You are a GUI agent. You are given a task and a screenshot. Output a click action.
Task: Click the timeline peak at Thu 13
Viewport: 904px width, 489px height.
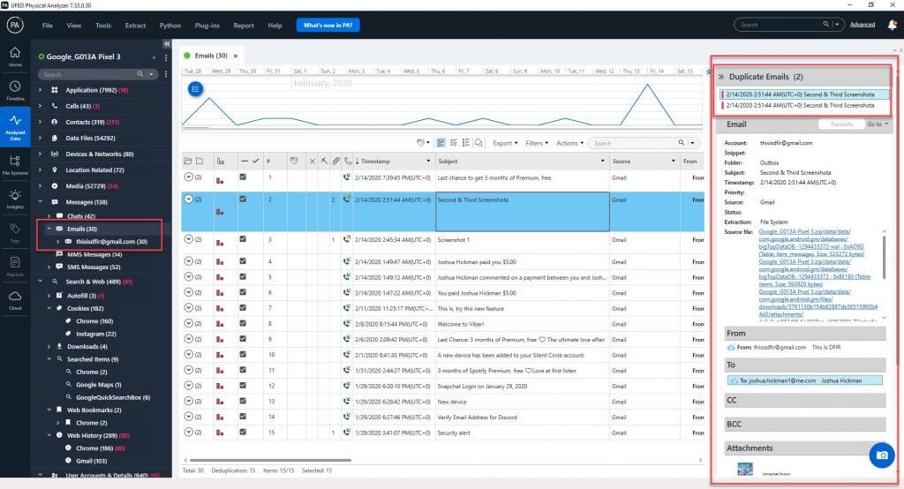pos(647,85)
